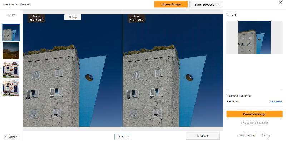This screenshot has width=286, height=141.
Task: Click the thumbs up rating icon
Action: (x=263, y=135)
